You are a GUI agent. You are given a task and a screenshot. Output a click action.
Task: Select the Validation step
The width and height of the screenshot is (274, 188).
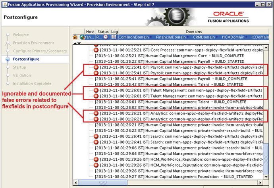22,75
